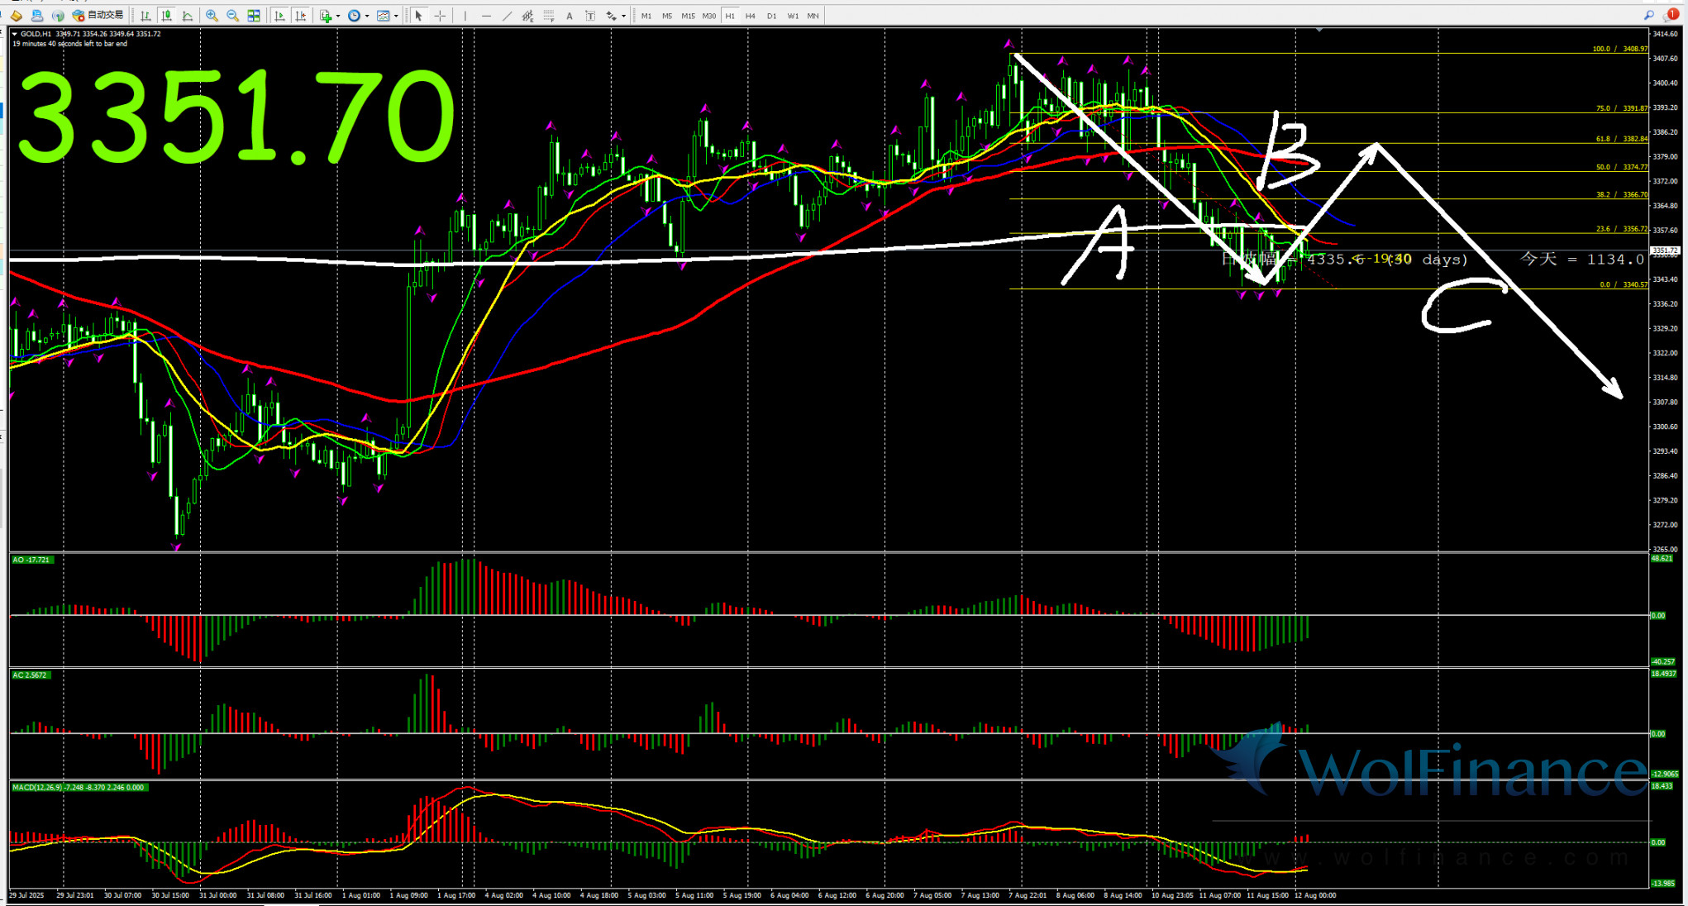Switch to M5 timeframe
Screen dimensions: 1688x906
point(667,16)
